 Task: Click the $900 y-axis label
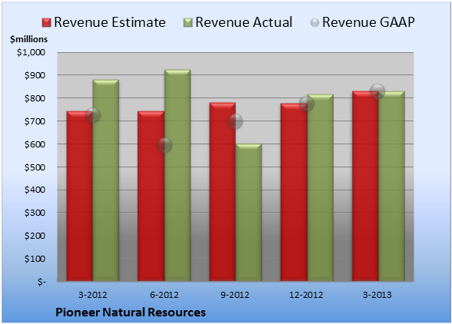(x=35, y=75)
